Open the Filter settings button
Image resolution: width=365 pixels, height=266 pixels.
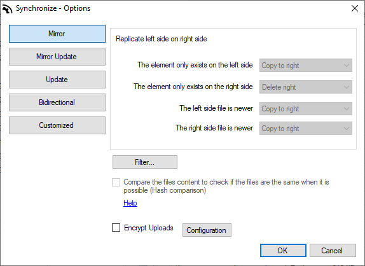pyautogui.click(x=145, y=162)
